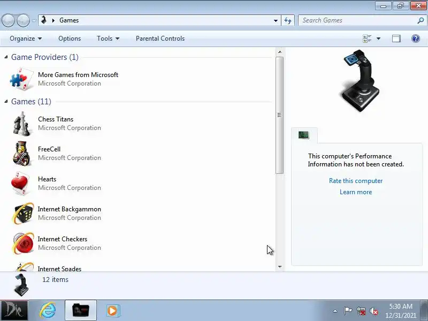Open recent pages dropdown next to Forward

tap(34, 20)
